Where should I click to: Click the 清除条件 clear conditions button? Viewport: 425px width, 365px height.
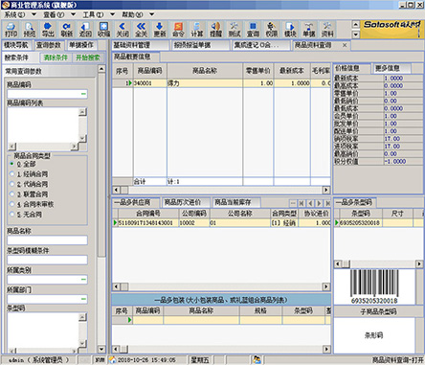(56, 57)
